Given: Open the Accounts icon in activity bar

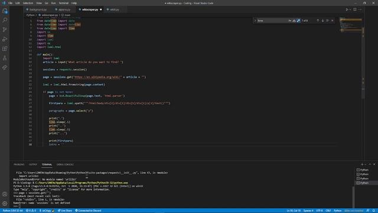Looking at the screenshot, I should coord(5,194).
